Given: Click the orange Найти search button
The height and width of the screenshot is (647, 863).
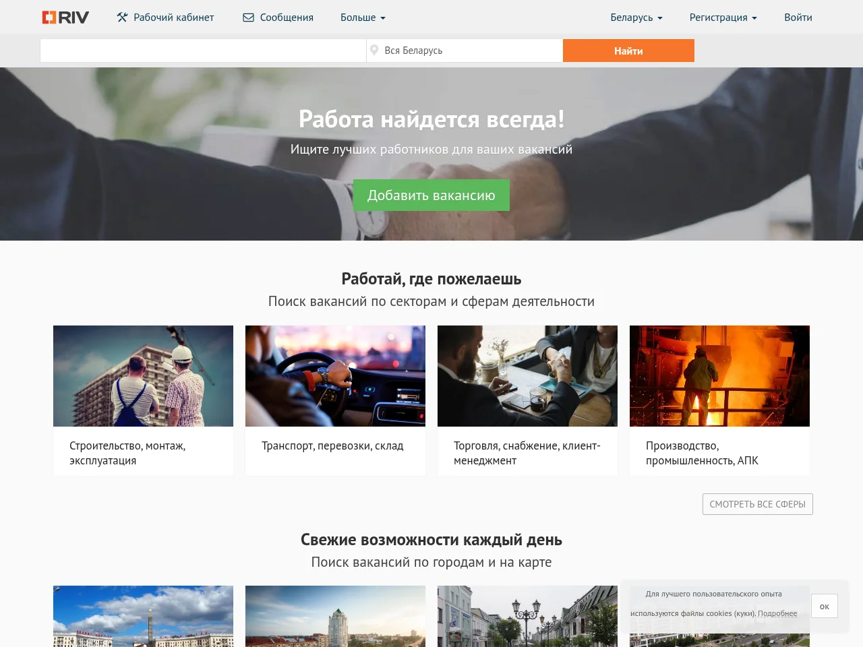Looking at the screenshot, I should [x=628, y=51].
